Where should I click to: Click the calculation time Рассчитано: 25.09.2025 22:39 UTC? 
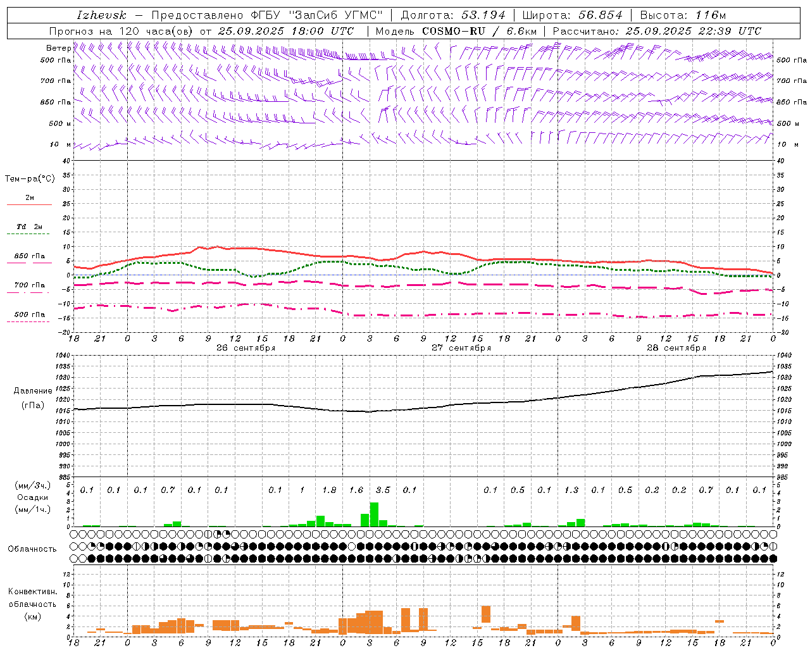[x=657, y=31]
